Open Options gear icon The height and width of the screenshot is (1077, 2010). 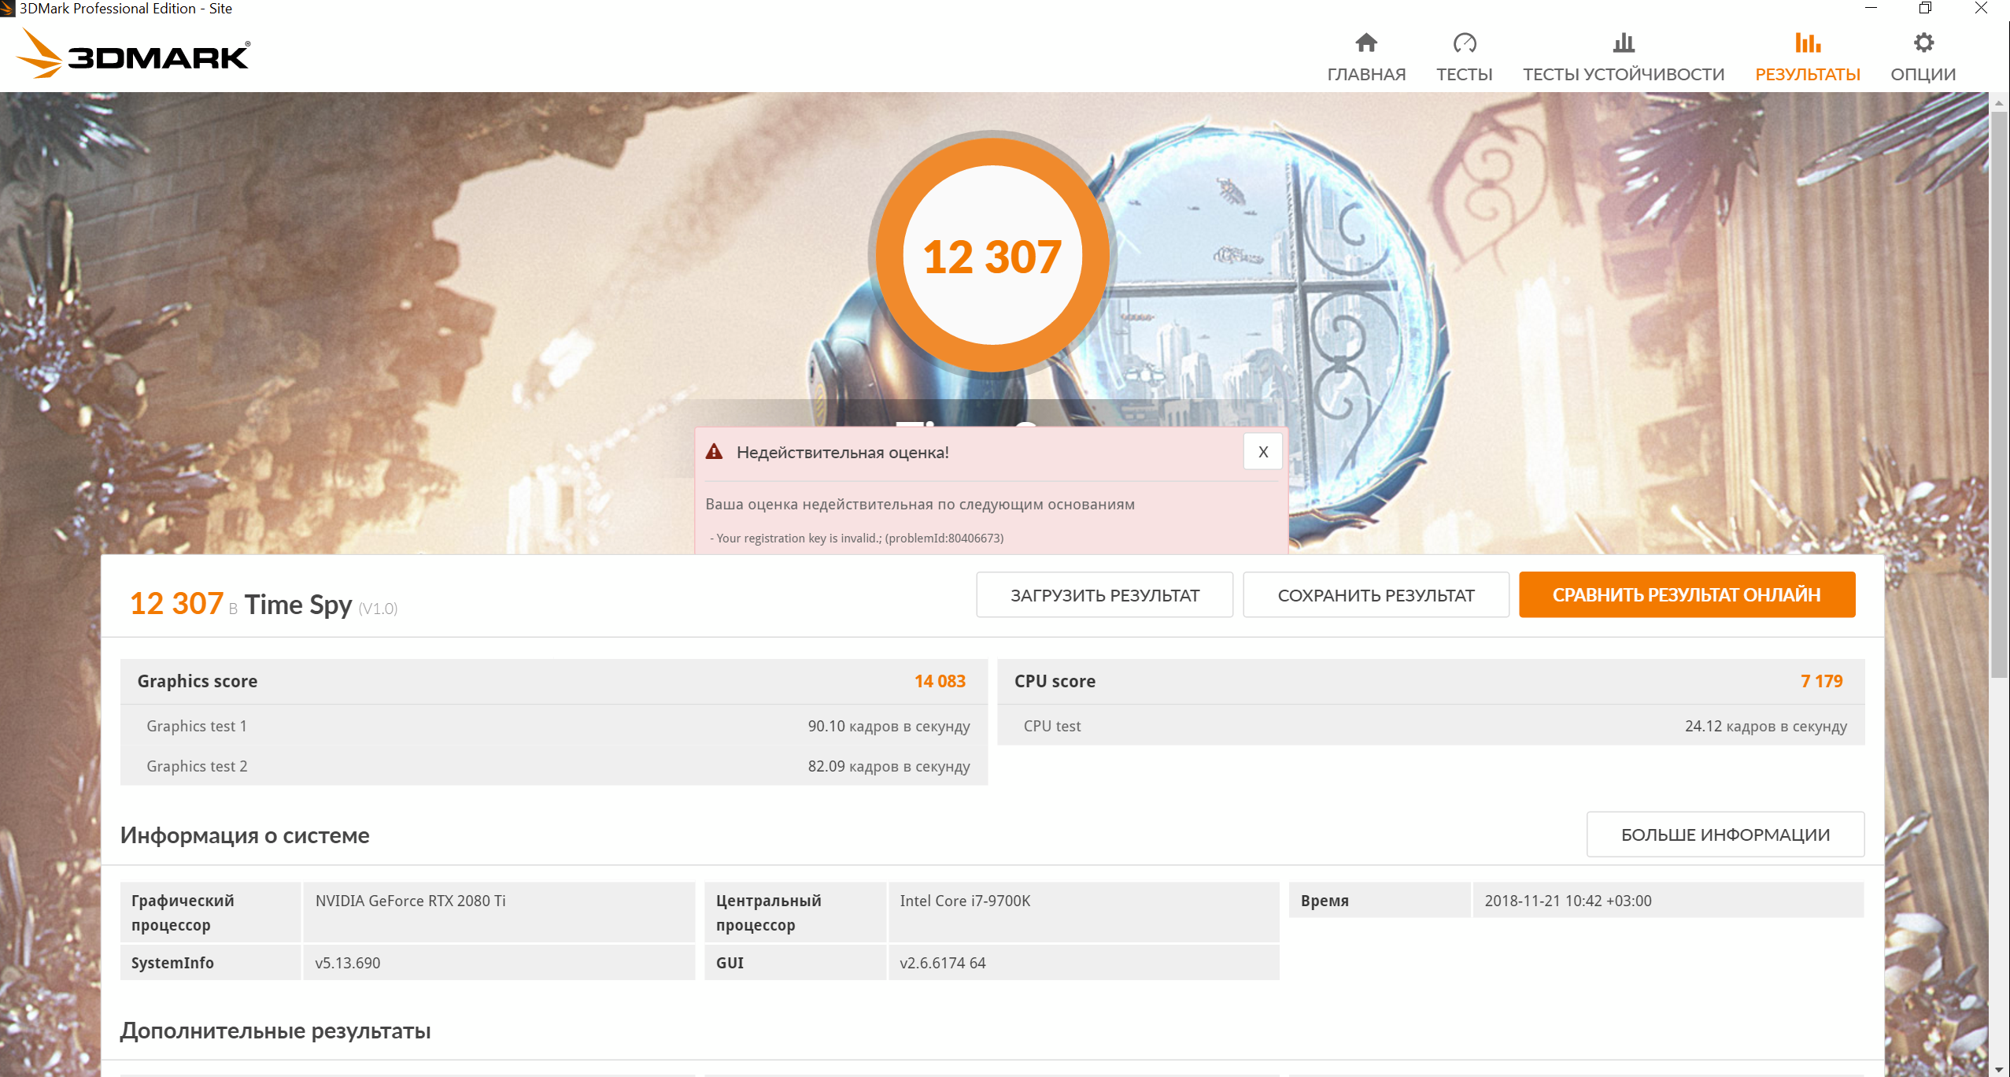pos(1923,43)
